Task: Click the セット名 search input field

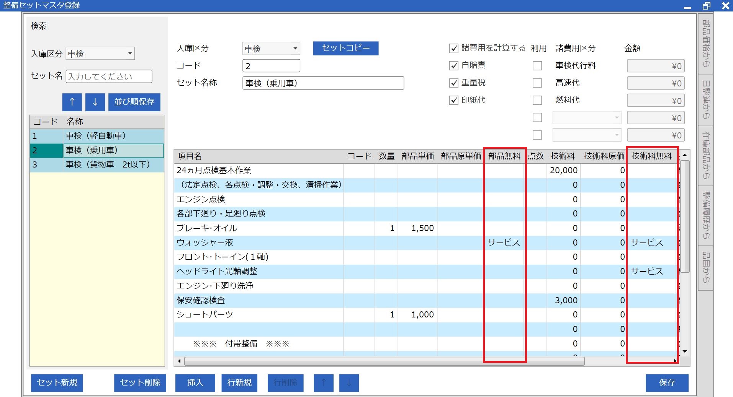Action: [109, 76]
